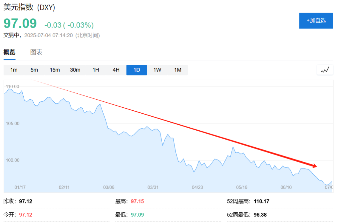Select the 30m timeframe
Viewport: 341px width, 224px height.
pos(75,70)
